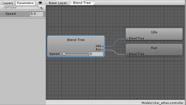This screenshot has width=186, height=105.
Task: Focus the parameter Name search field
Action: click(21, 8)
